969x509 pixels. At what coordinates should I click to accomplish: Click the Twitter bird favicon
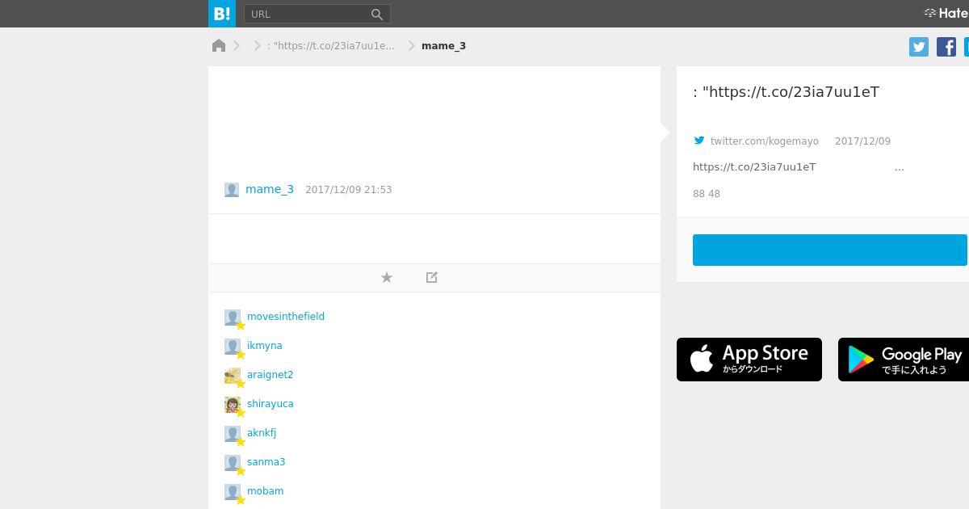[x=699, y=141]
